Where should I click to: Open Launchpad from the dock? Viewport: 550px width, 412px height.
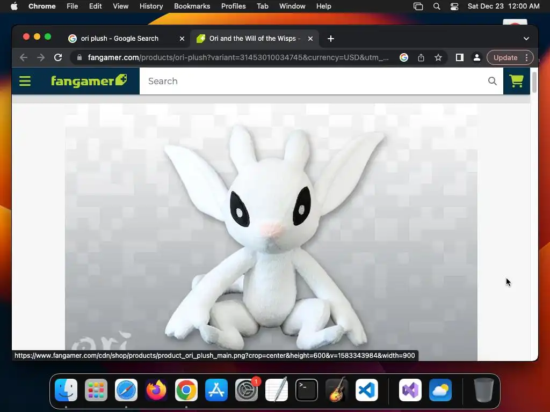[96, 390]
